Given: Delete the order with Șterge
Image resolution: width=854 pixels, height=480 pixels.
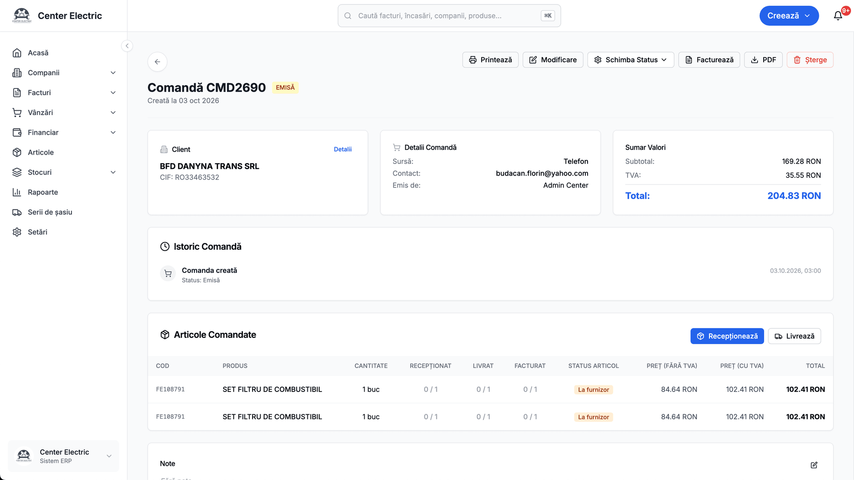Looking at the screenshot, I should click(810, 60).
